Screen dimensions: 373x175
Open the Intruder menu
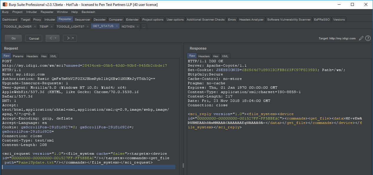pos(32,12)
